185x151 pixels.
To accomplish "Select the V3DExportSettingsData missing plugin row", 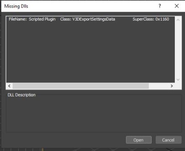I will point(91,19).
